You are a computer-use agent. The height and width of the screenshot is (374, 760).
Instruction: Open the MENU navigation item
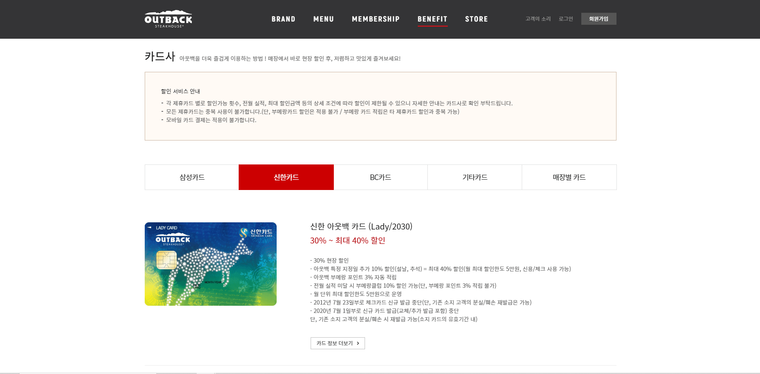[323, 19]
